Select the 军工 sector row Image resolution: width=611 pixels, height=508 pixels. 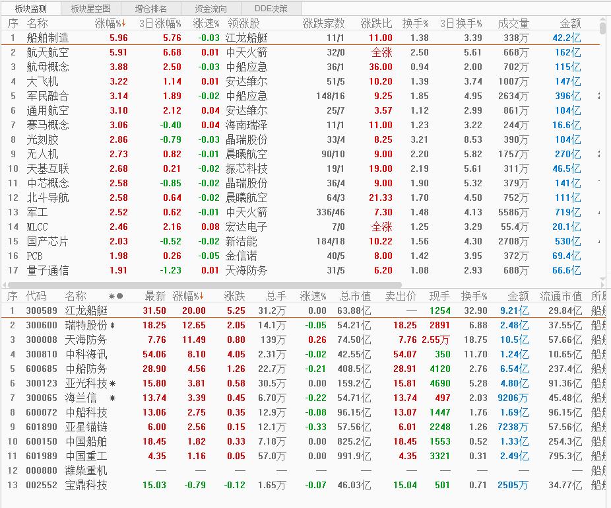click(x=300, y=212)
